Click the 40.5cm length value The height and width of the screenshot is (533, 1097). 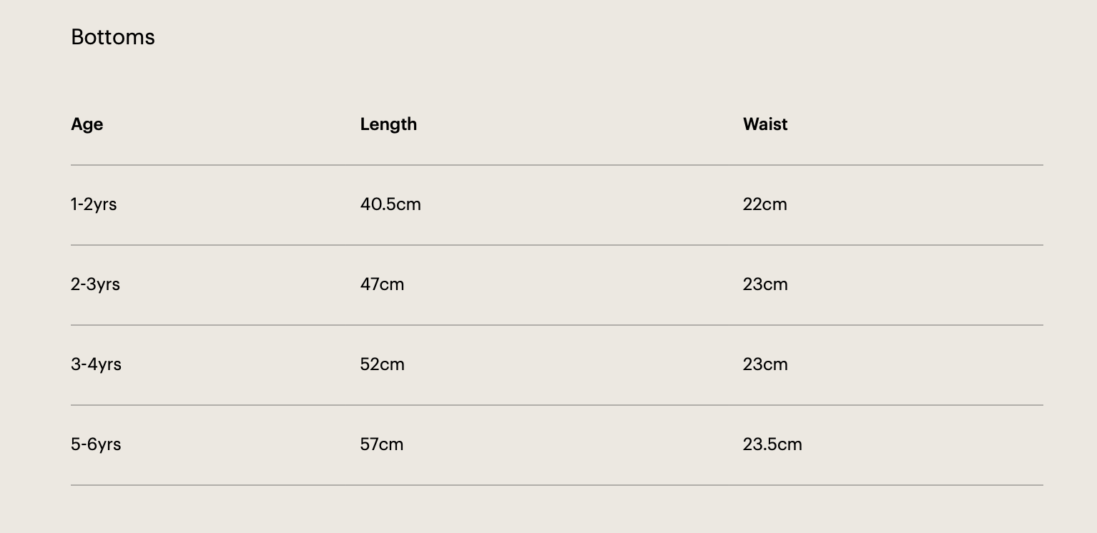[x=390, y=204]
